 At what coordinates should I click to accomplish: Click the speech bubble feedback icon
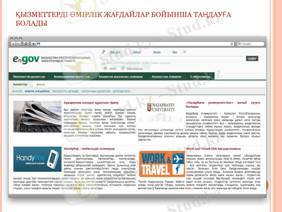(123, 68)
